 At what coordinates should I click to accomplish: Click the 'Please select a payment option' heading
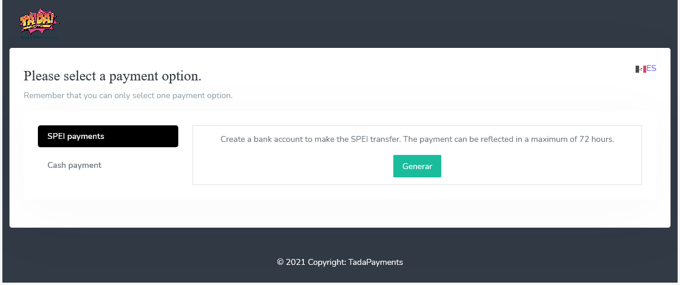(x=113, y=76)
